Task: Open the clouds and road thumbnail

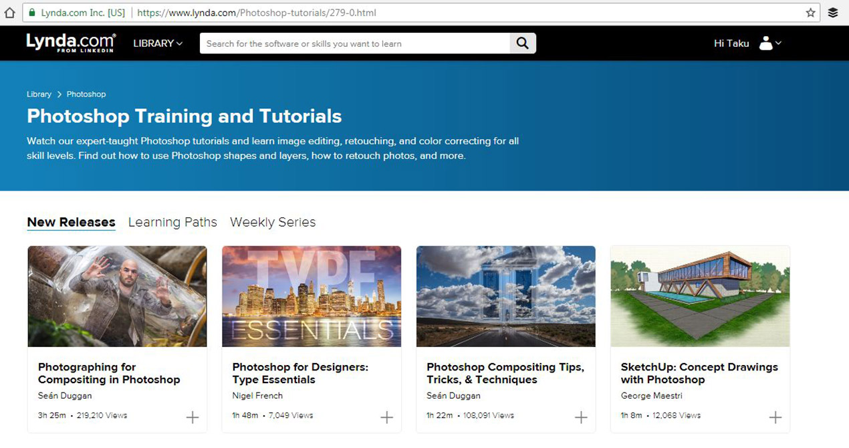Action: pos(505,296)
